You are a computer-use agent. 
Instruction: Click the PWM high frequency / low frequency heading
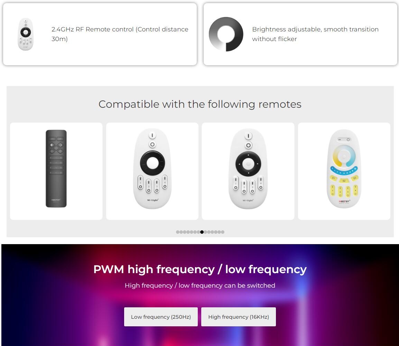tap(200, 269)
